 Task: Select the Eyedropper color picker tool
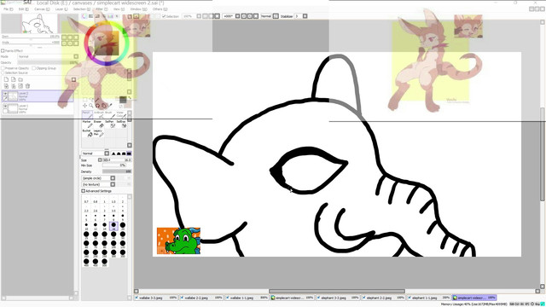[110, 106]
